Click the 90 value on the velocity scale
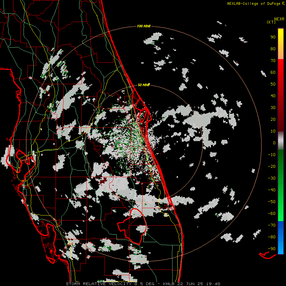The image size is (286, 286). click(x=273, y=37)
